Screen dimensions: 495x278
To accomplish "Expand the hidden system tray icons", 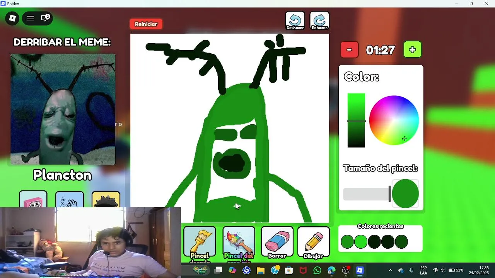I will click(390, 270).
